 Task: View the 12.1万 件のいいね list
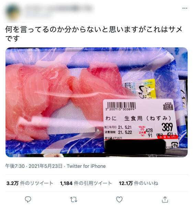click(x=138, y=183)
